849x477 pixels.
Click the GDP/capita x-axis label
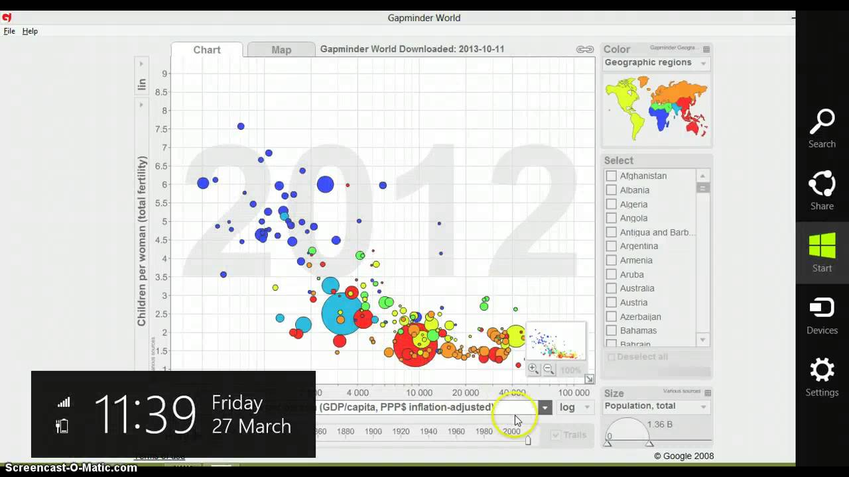click(406, 407)
